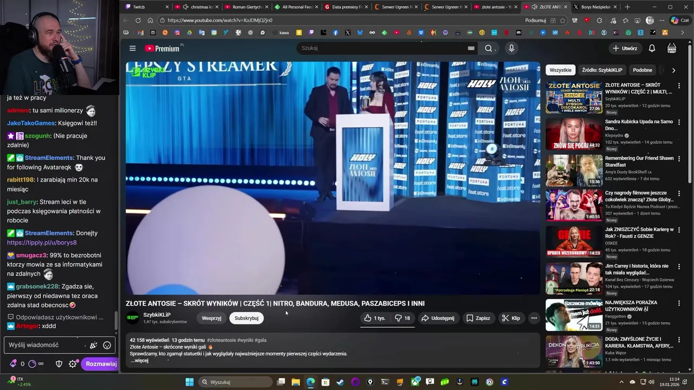Click the #złoteantosie hashtag link

(x=221, y=340)
